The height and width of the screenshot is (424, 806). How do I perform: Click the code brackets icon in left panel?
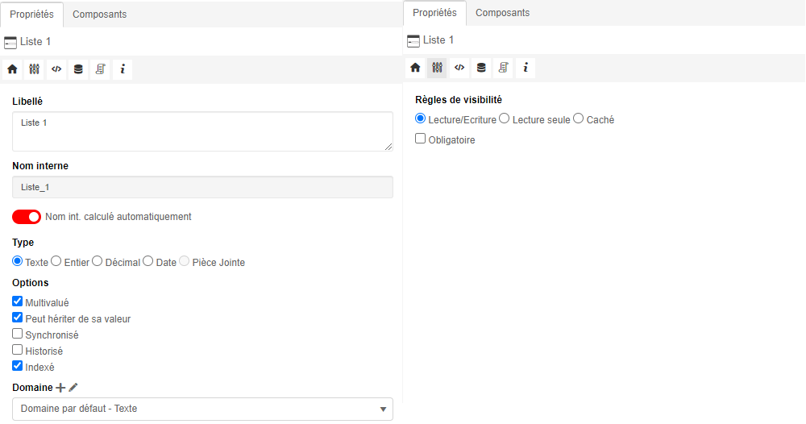(56, 69)
